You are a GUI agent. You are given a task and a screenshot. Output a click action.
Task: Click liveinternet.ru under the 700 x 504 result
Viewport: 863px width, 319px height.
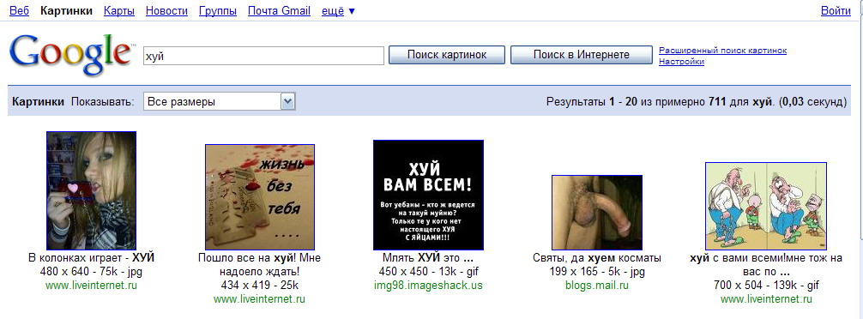[766, 299]
